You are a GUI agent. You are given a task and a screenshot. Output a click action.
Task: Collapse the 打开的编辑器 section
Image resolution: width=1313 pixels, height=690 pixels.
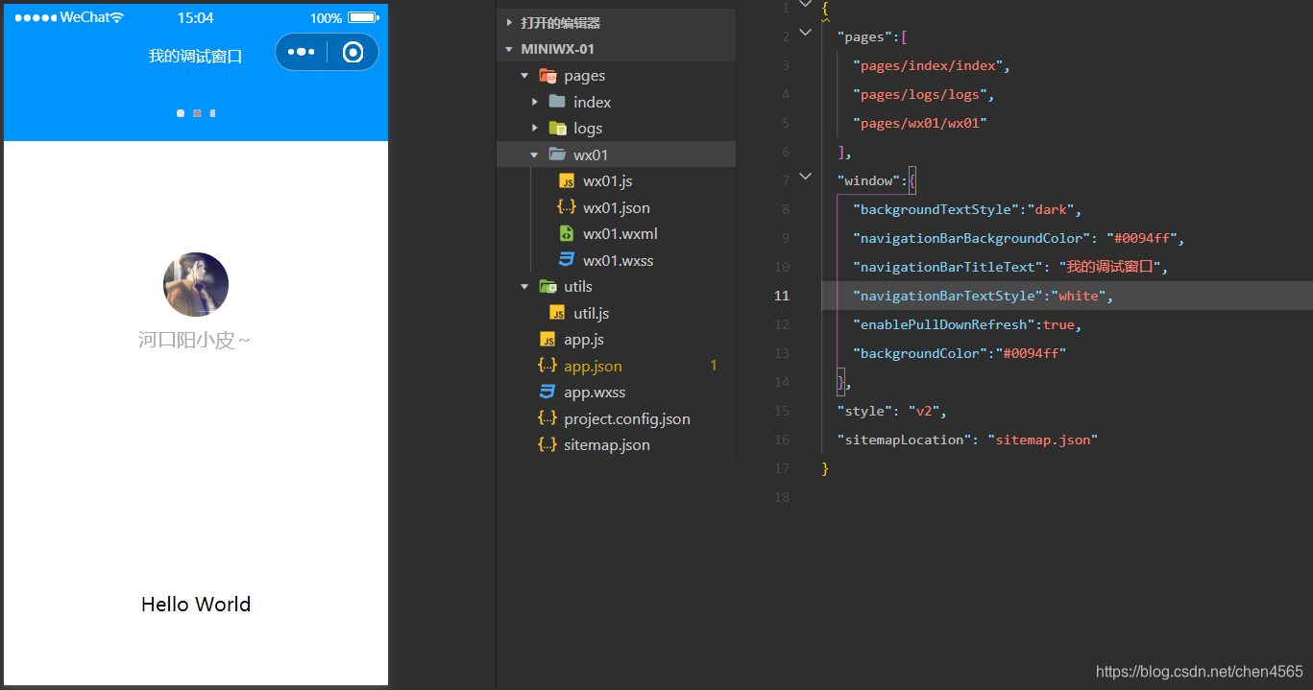(x=509, y=23)
